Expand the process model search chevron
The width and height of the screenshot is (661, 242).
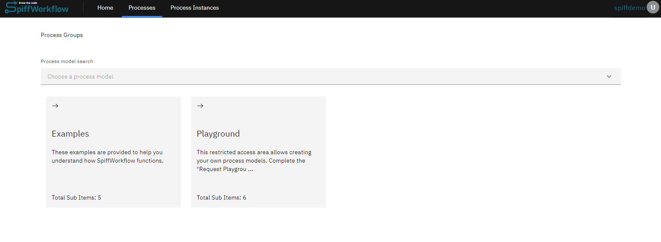click(609, 76)
